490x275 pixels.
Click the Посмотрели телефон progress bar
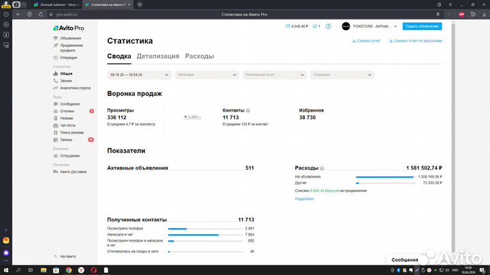(206, 229)
